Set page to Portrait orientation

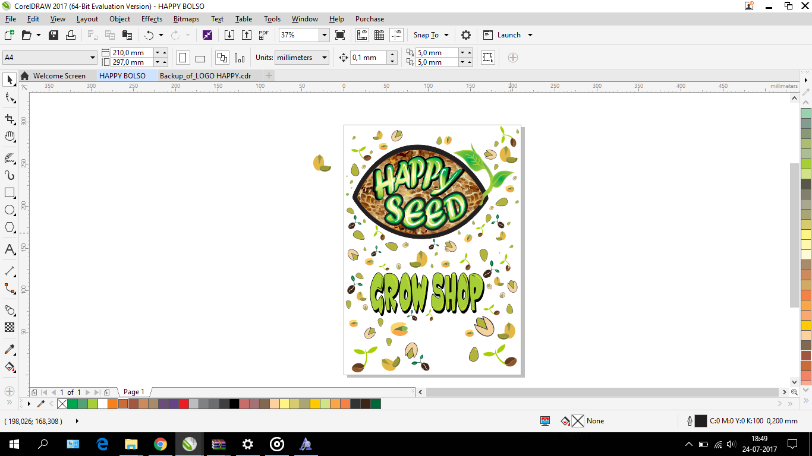183,58
